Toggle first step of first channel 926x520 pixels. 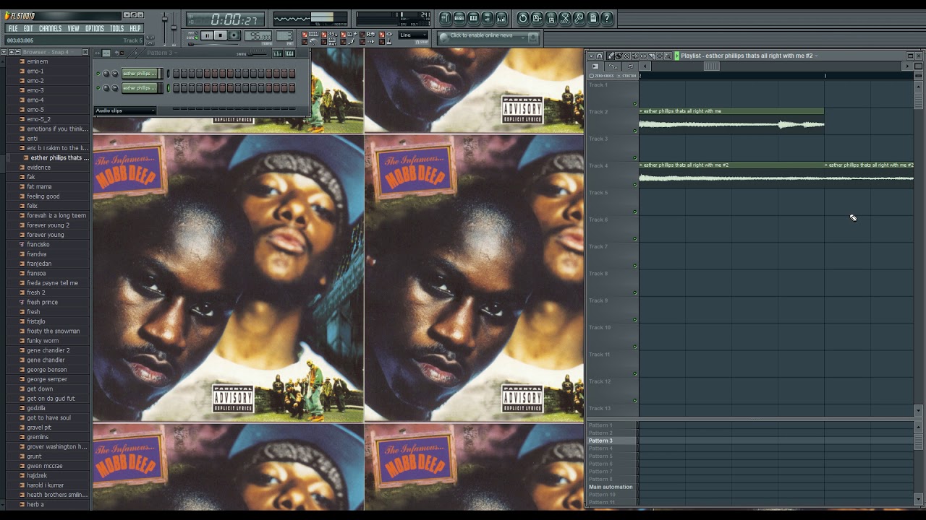click(177, 74)
